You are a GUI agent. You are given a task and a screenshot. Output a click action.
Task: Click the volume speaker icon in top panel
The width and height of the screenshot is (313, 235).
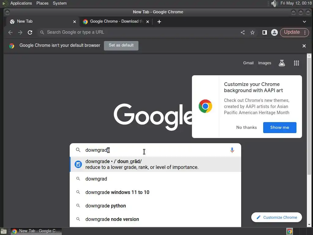click(x=275, y=3)
